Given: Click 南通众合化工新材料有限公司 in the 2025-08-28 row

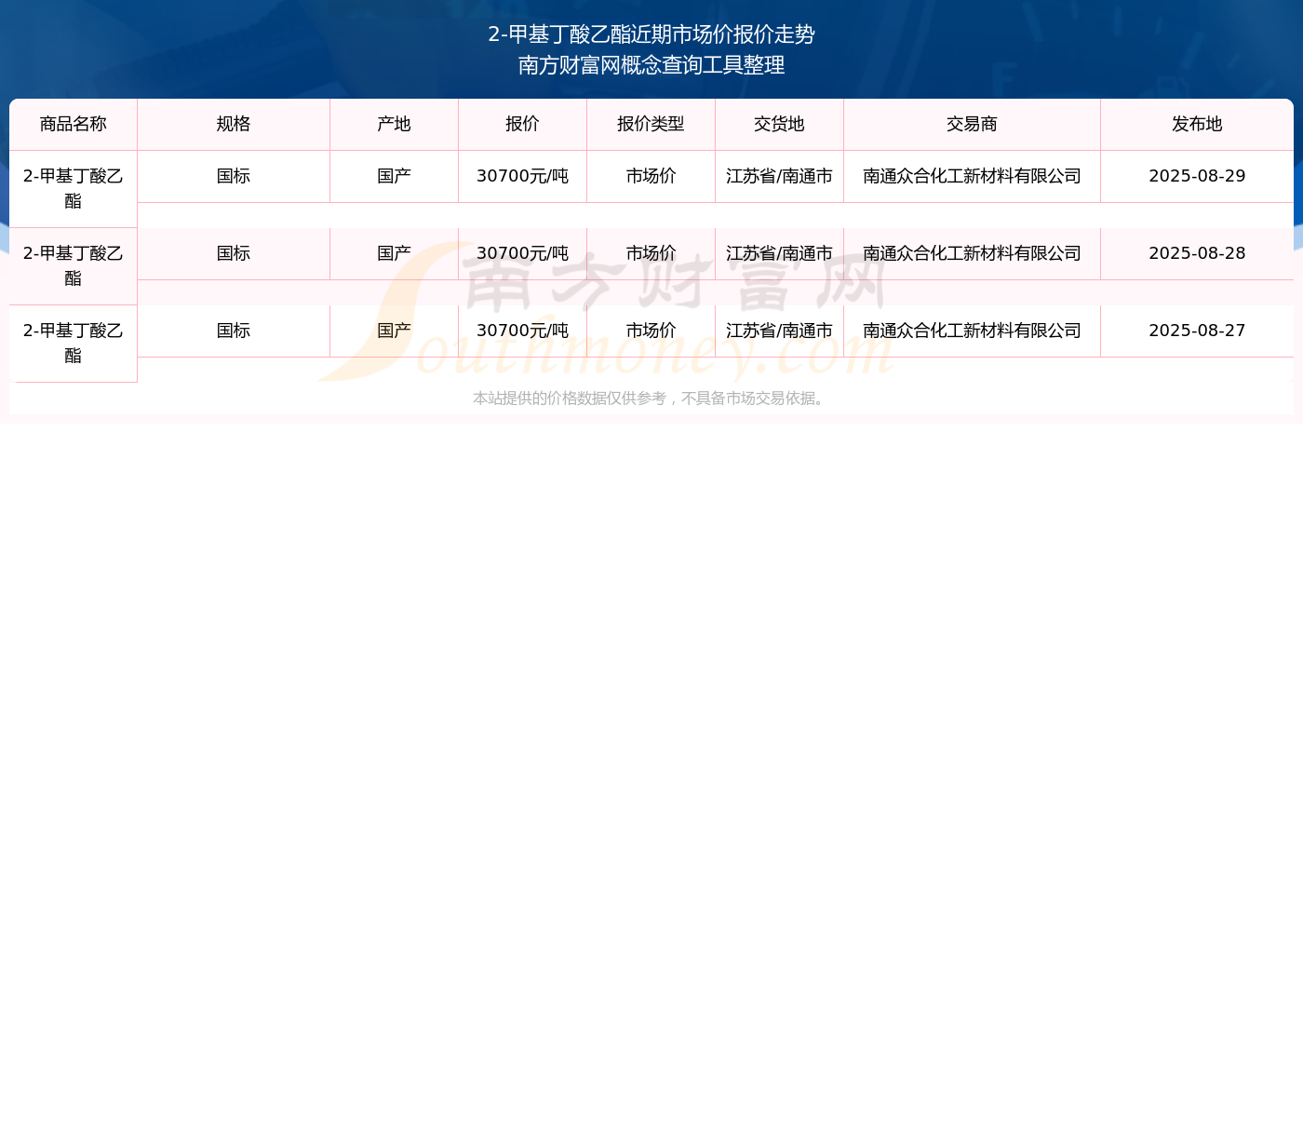Looking at the screenshot, I should [x=973, y=253].
